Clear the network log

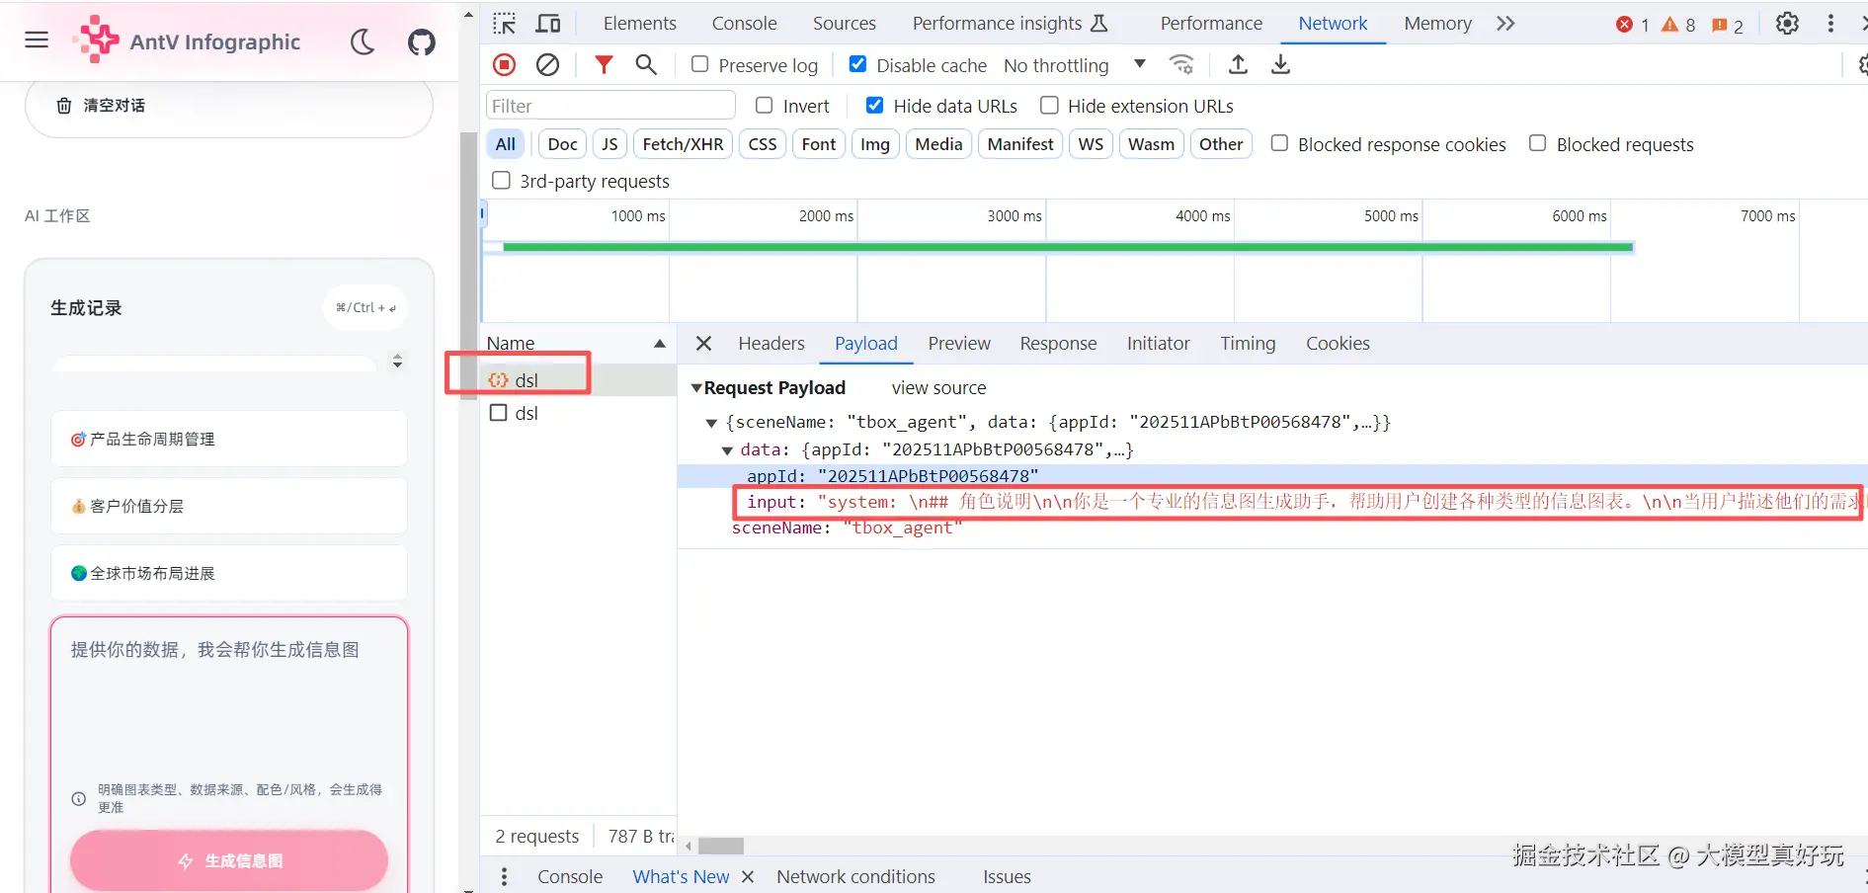click(x=547, y=65)
